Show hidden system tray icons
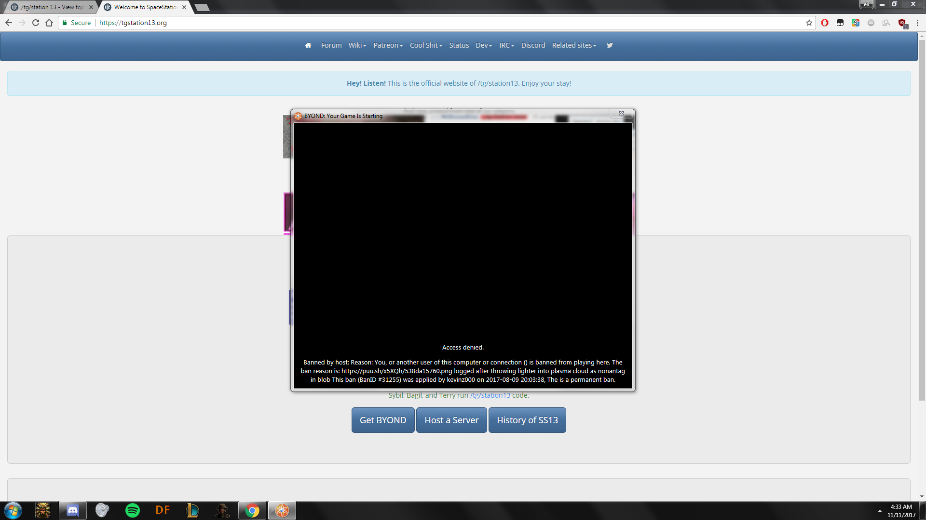 tap(880, 511)
